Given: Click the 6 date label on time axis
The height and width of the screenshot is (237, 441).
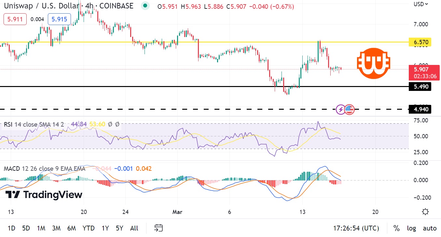Looking at the screenshot, I should point(229,212).
